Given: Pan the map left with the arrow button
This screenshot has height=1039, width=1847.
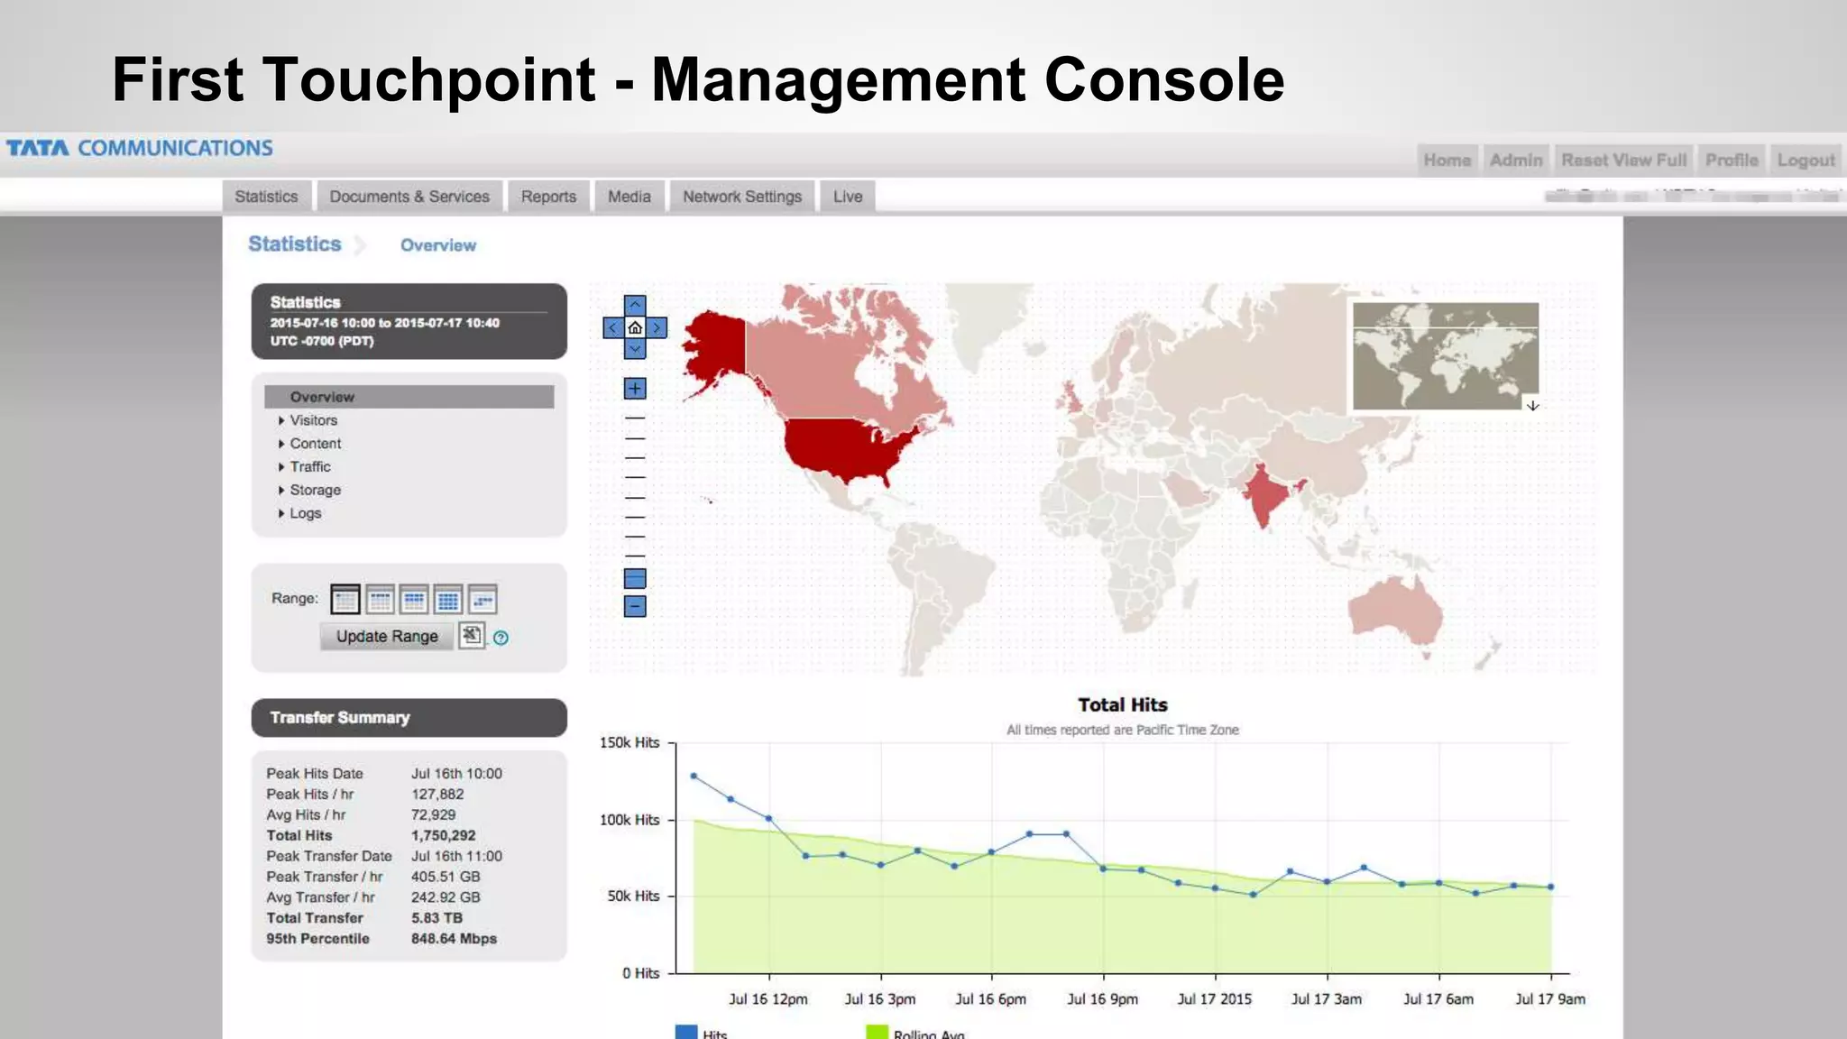Looking at the screenshot, I should tap(613, 327).
